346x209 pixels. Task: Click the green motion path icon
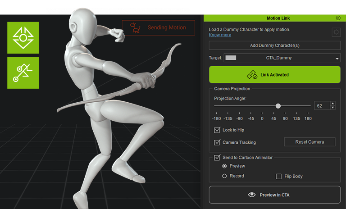point(23,73)
